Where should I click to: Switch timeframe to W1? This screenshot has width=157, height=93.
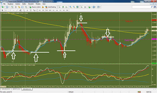click(x=64, y=10)
